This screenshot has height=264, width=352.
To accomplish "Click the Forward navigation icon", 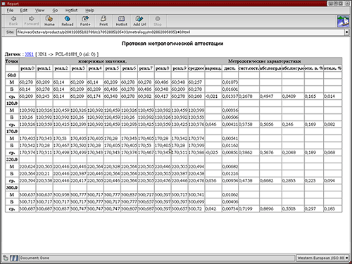I will coord(32,21).
